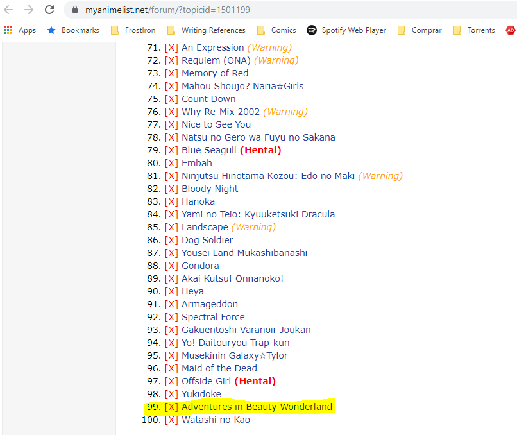Click the [X] mark beside Yukidoke
This screenshot has height=435, width=517.
171,394
